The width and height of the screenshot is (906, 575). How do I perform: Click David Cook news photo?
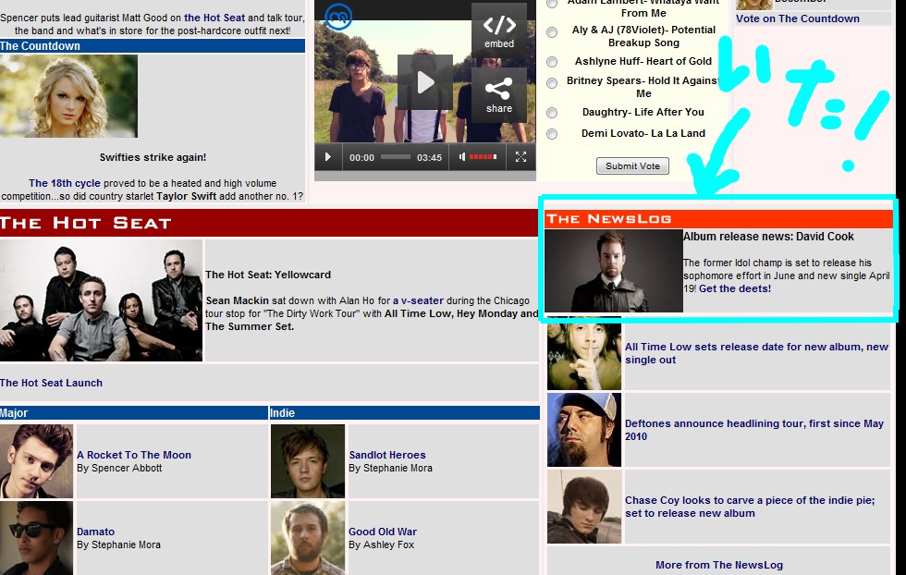(x=614, y=271)
